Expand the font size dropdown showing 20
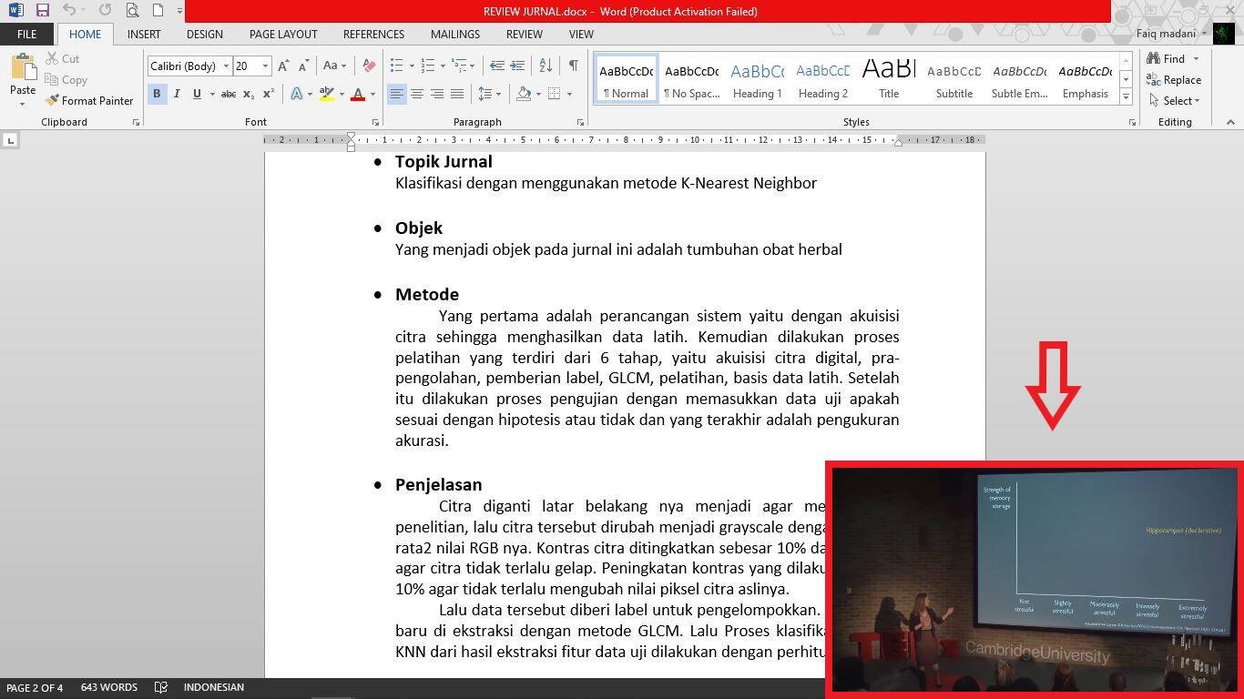The height and width of the screenshot is (699, 1244). pyautogui.click(x=265, y=66)
